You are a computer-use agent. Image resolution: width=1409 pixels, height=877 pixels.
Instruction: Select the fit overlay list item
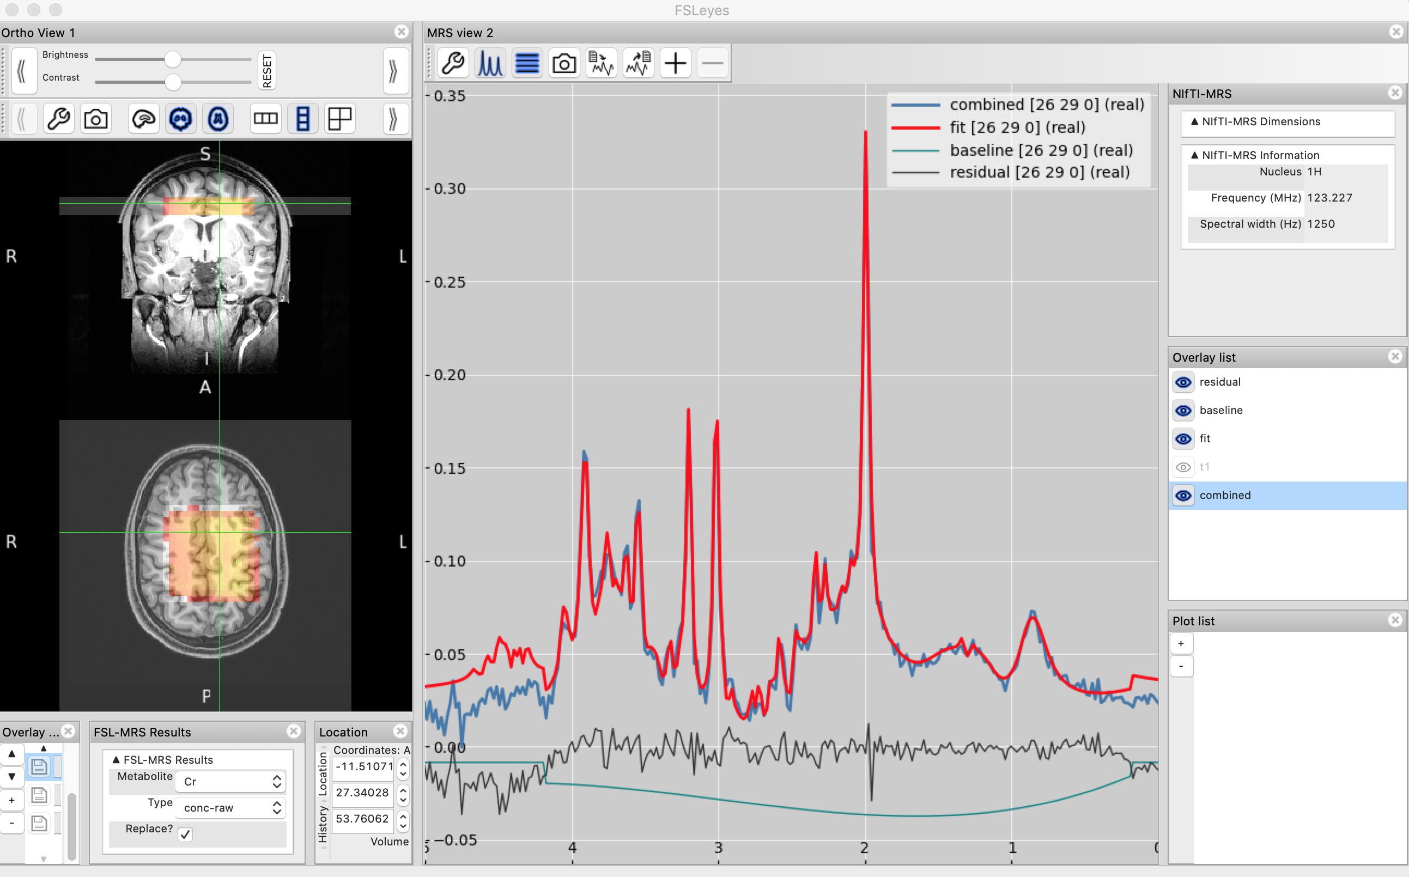1205,438
